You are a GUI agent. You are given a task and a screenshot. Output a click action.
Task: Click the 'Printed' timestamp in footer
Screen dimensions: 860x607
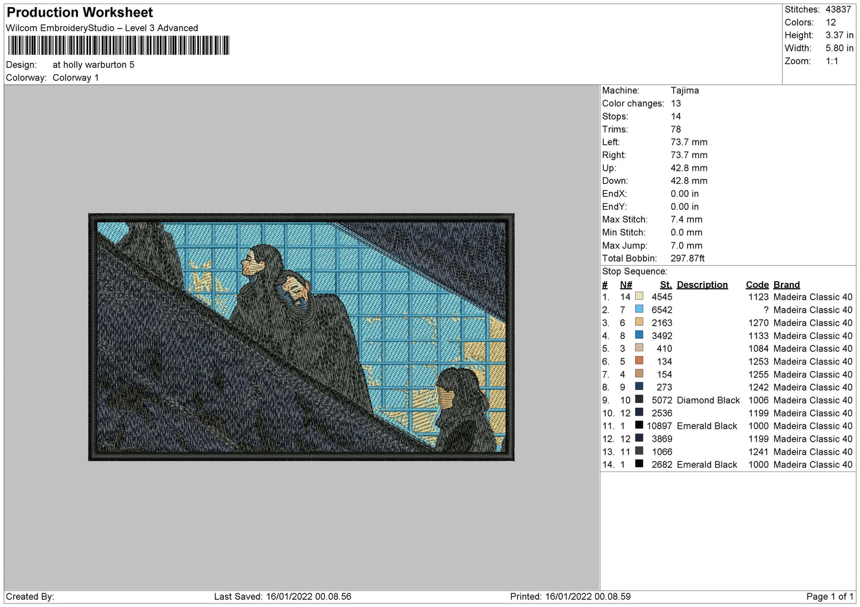click(570, 596)
